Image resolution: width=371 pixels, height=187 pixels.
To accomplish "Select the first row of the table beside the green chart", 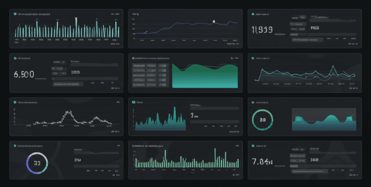I will [x=150, y=66].
